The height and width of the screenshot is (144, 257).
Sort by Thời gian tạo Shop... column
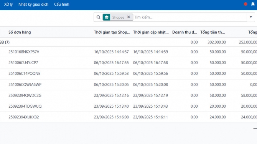click(112, 32)
